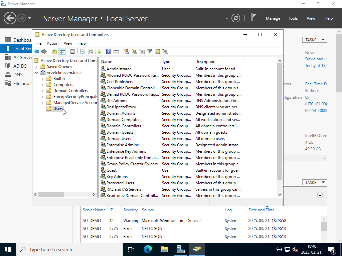342x256 pixels.
Task: Click the create new user icon
Action: 127,51
